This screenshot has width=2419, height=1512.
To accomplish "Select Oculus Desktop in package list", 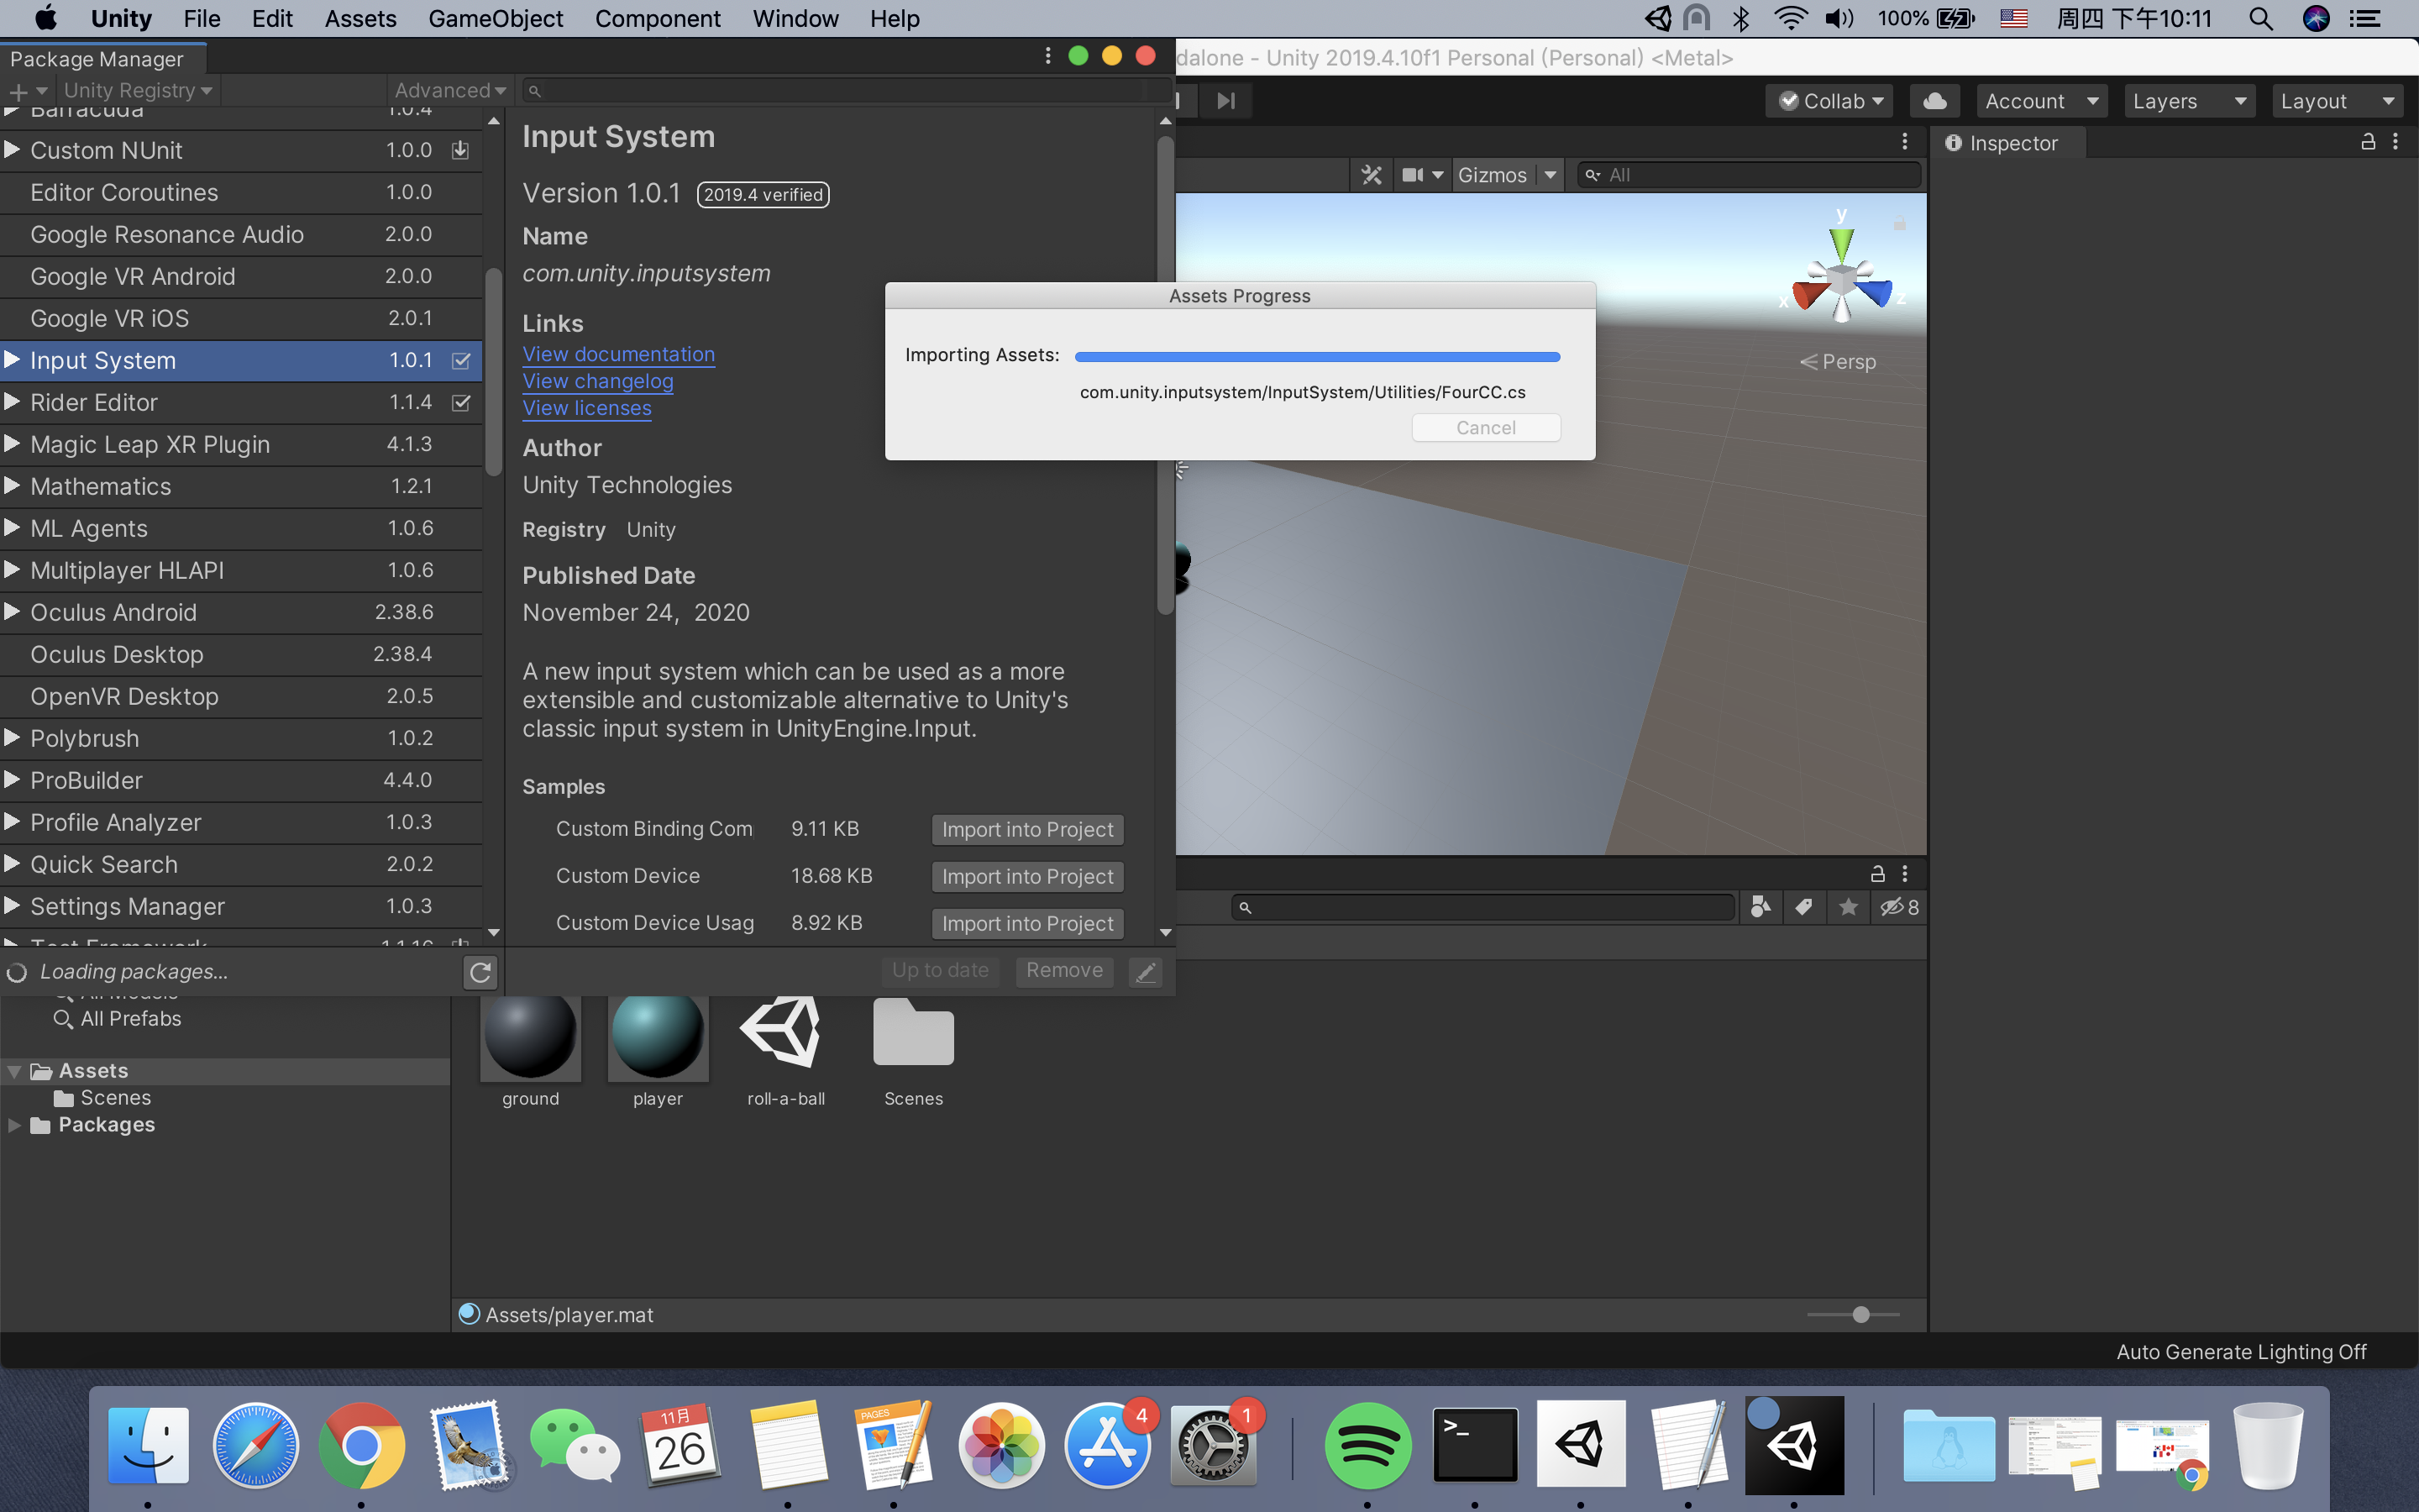I will pos(242,654).
